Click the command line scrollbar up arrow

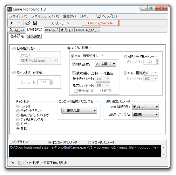coord(163,148)
